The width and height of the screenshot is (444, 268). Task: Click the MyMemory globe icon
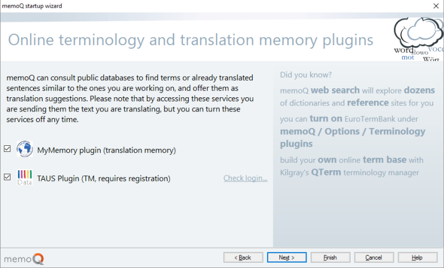click(25, 149)
